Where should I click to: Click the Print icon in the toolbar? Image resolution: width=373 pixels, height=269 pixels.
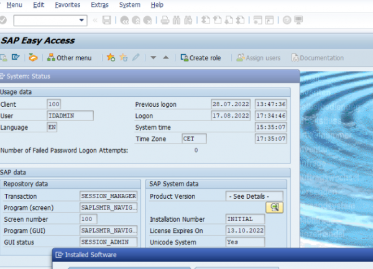pyautogui.click(x=165, y=21)
